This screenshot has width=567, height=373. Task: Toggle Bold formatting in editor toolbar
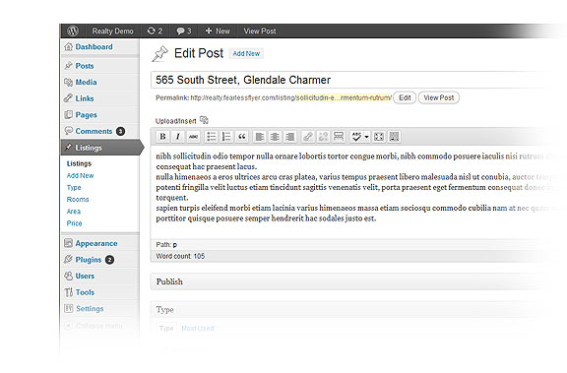pos(162,137)
